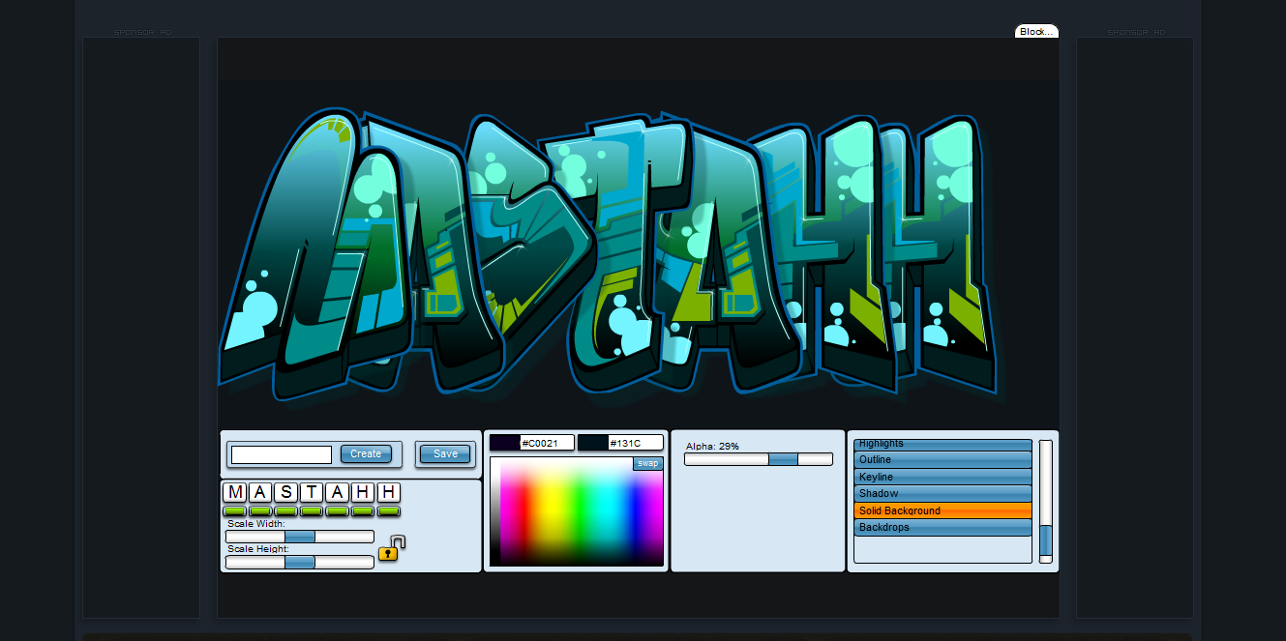Screen dimensions: 1286x641
Task: Click the swap colors button
Action: coord(647,463)
